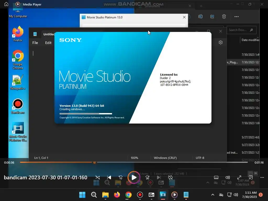Click the Bandicam desktop shortcut in the recording
The width and height of the screenshot is (268, 201).
pos(18,106)
